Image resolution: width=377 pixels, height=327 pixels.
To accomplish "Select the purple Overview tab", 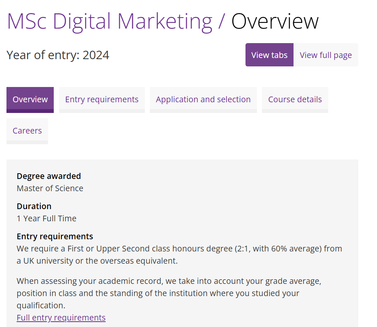I will [30, 100].
